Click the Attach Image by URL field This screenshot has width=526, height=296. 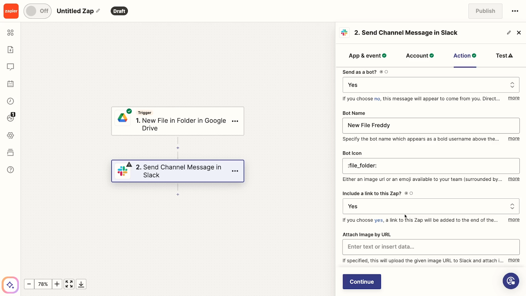pyautogui.click(x=431, y=247)
